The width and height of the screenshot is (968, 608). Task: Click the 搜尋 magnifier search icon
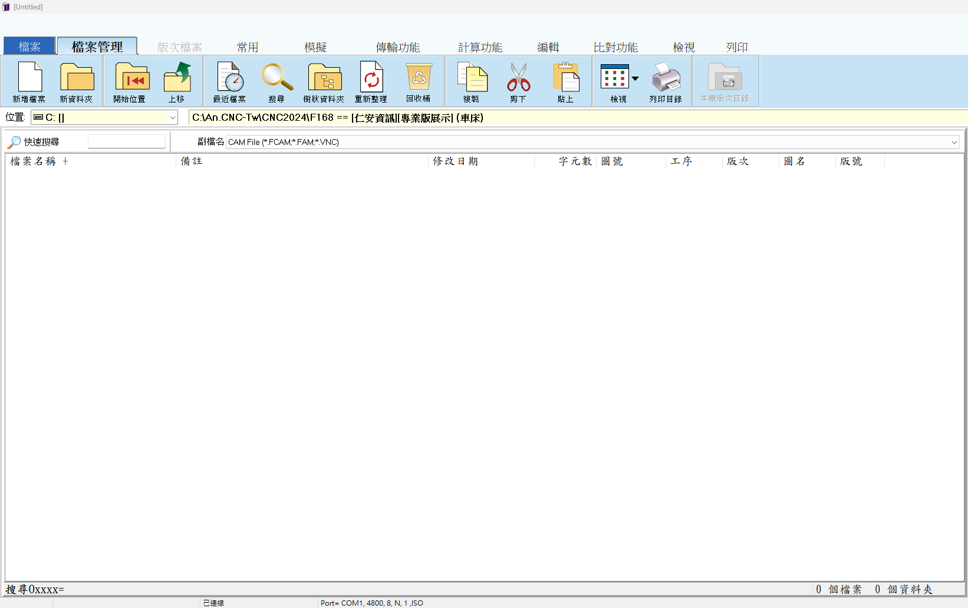point(276,81)
